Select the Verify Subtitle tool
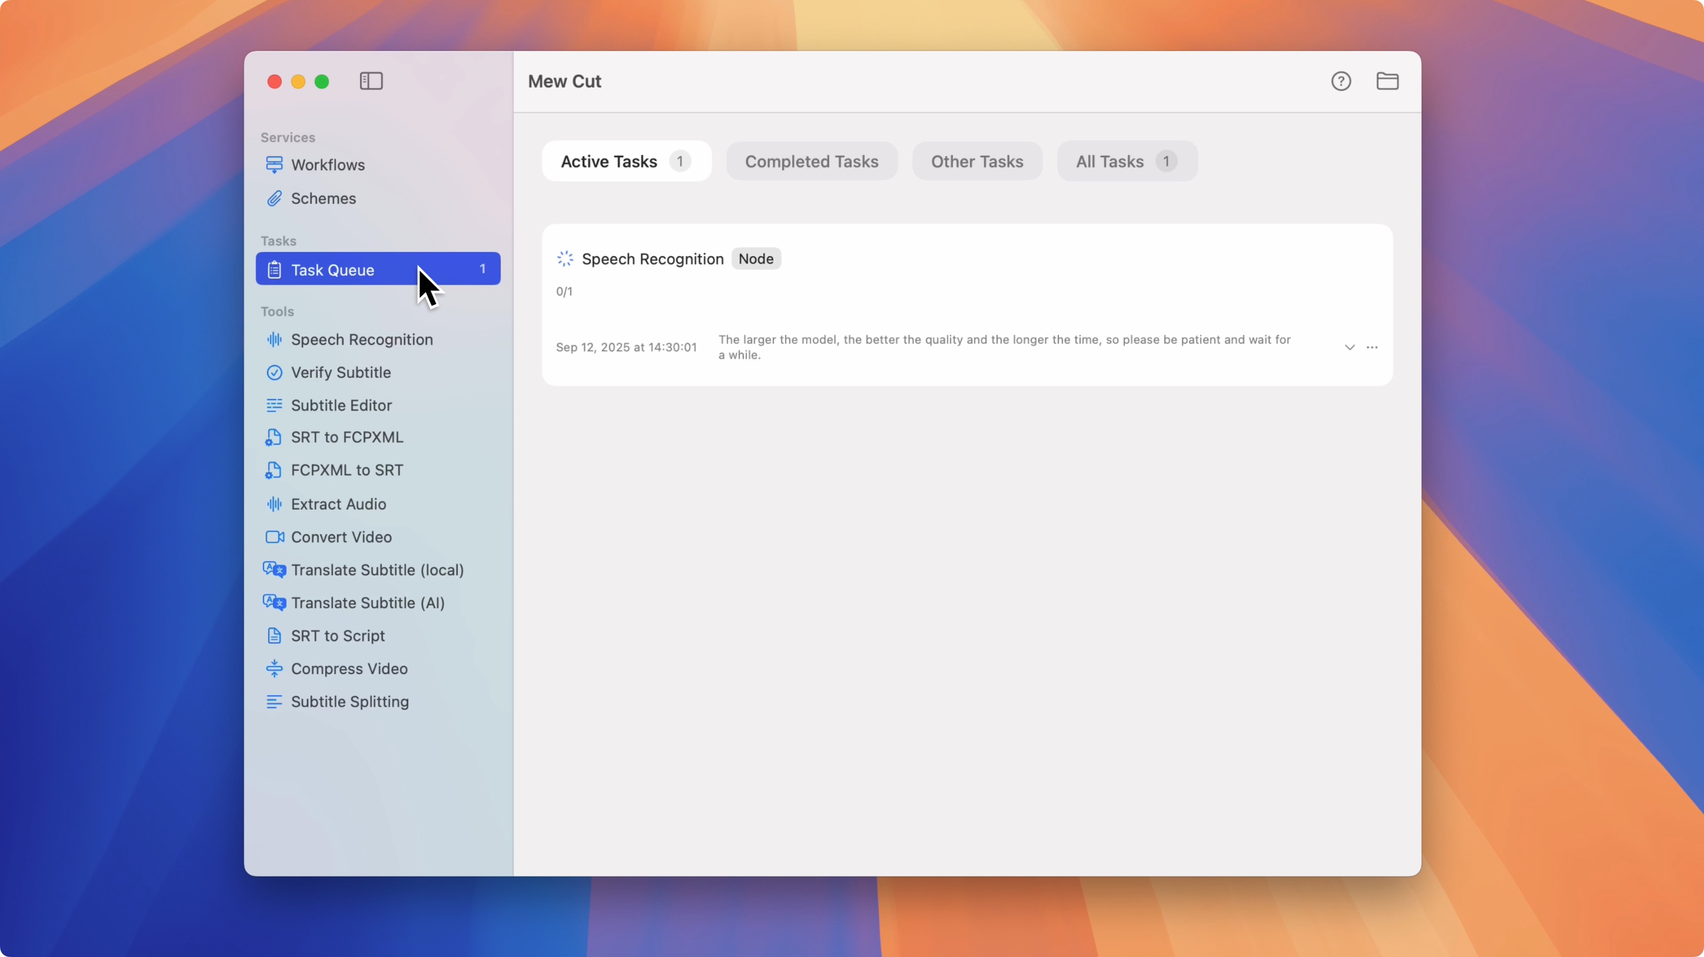Image resolution: width=1704 pixels, height=957 pixels. (x=341, y=372)
